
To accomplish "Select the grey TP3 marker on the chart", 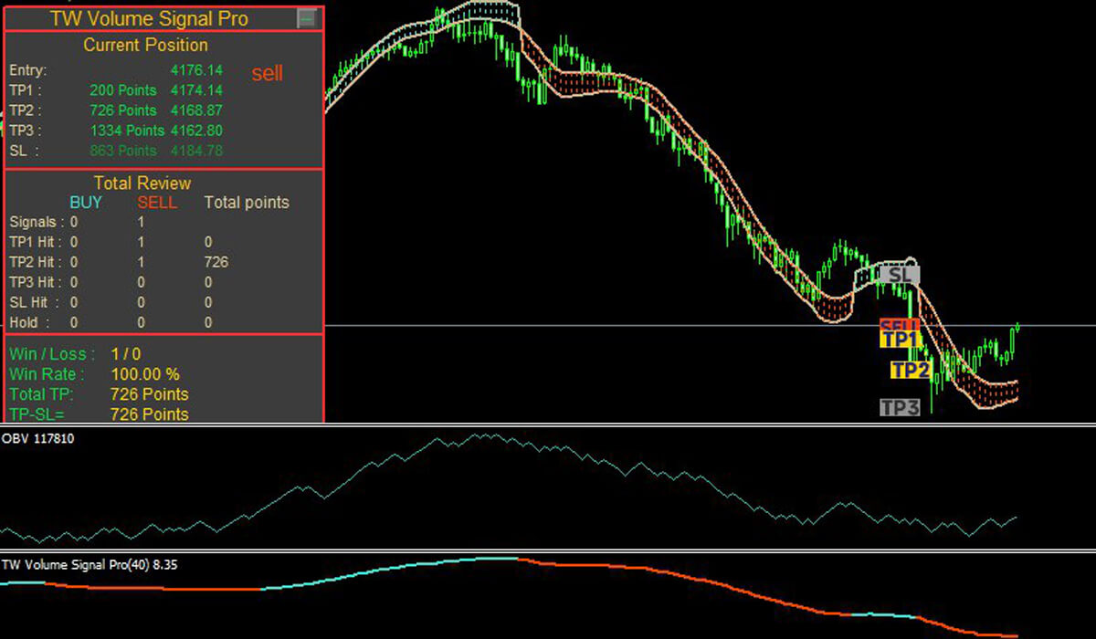I will [x=900, y=408].
